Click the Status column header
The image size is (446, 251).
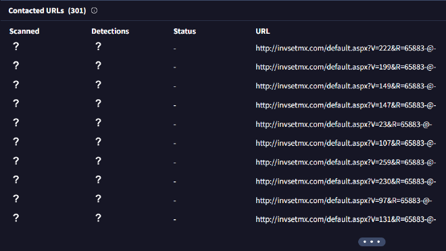(x=184, y=31)
